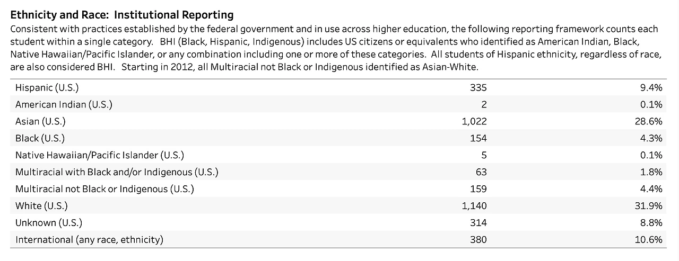Click Native Hawaiian/Pacific Islander row label

click(x=100, y=155)
